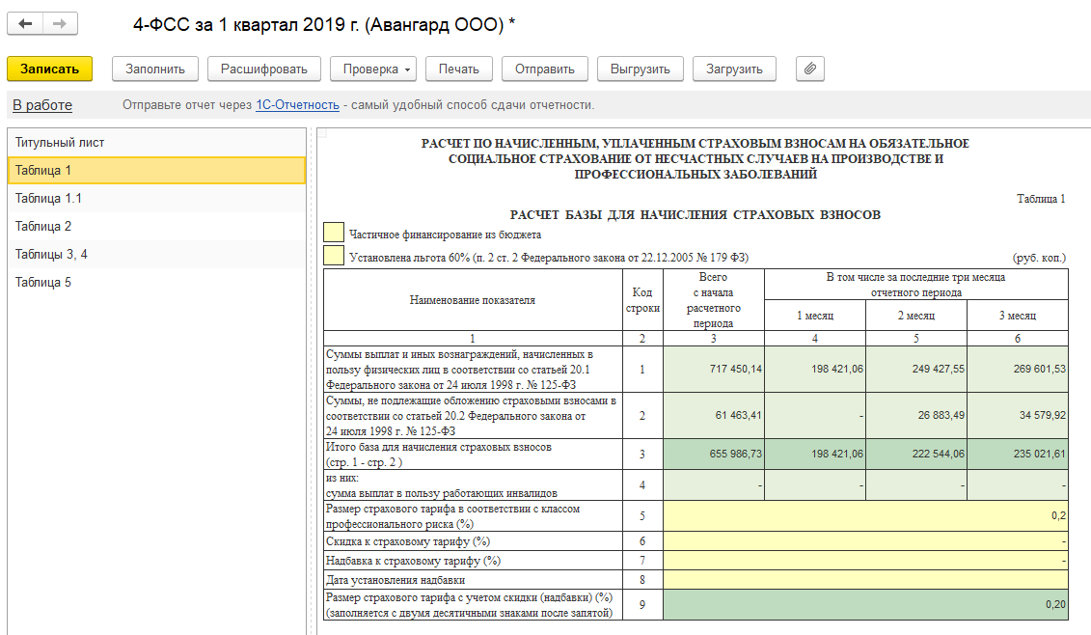Screen dimensions: 1091x635
Task: Send report with Отправить button
Action: 544,69
